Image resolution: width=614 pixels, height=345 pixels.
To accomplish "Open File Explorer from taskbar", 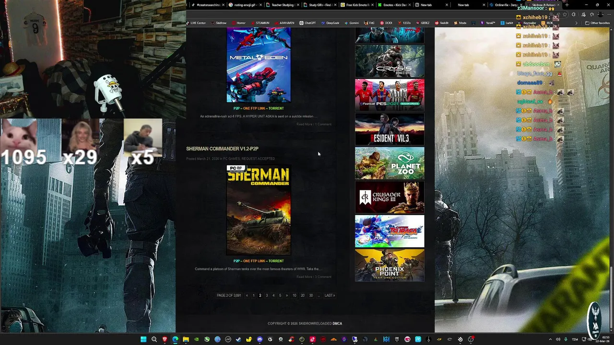I will click(186, 339).
